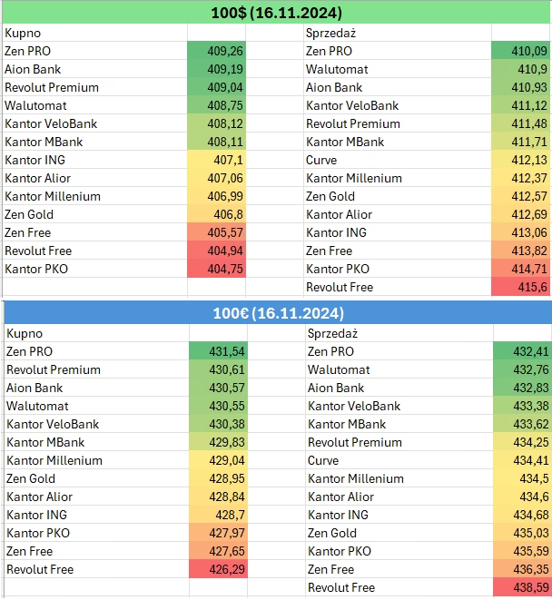Select the 431,54 Zen PRO euro buy cell
This screenshot has width=552, height=600.
219,351
